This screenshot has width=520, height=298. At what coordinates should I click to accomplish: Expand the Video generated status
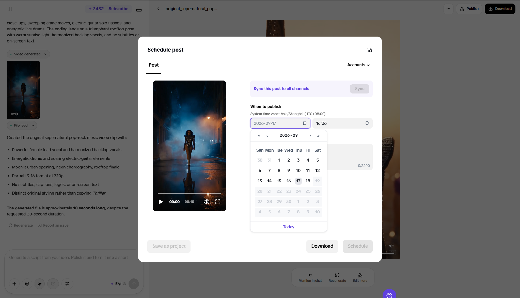(x=28, y=54)
